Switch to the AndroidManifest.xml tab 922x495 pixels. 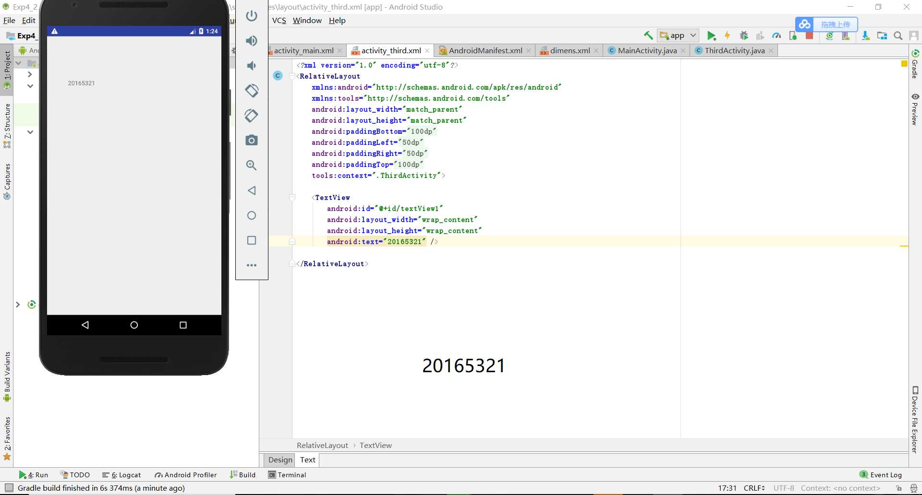coord(485,50)
